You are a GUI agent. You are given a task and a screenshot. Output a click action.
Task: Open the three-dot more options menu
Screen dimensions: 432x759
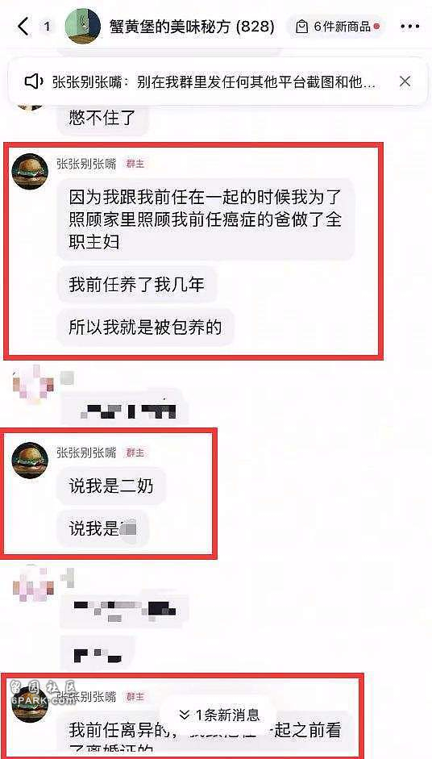(410, 27)
